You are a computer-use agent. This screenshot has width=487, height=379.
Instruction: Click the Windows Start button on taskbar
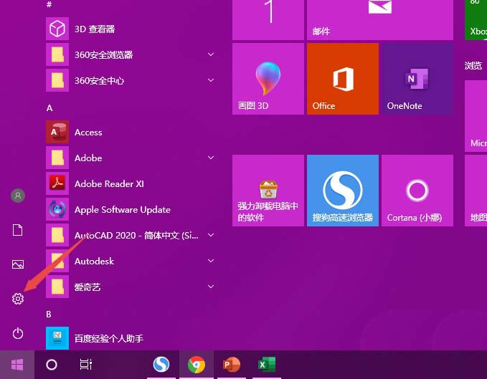click(x=17, y=365)
